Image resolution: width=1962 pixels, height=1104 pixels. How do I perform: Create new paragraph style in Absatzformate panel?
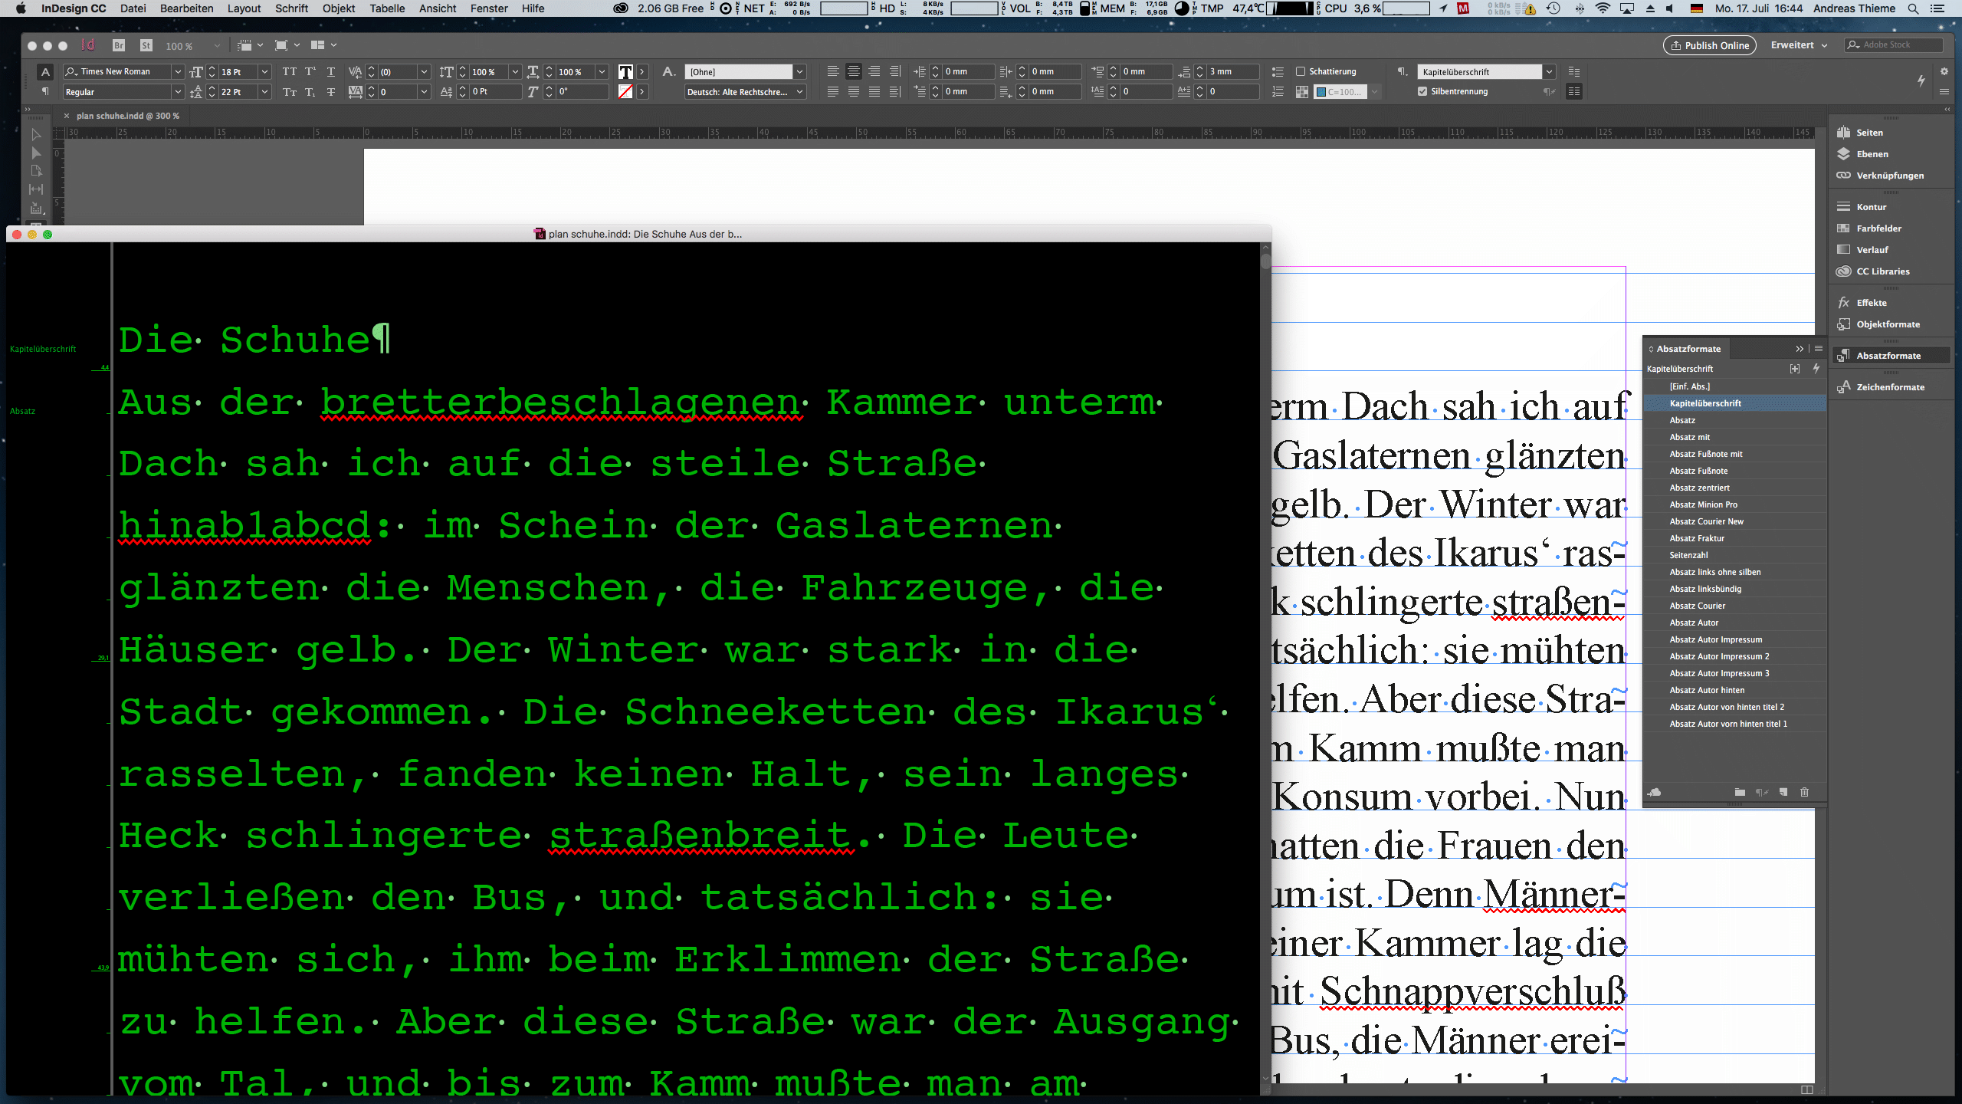point(1783,792)
